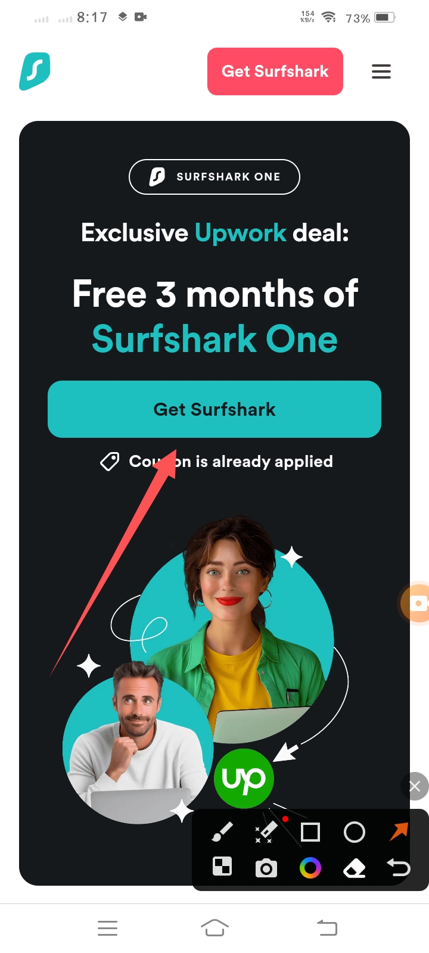
Task: Tap the Surfshark One badge
Action: click(214, 177)
